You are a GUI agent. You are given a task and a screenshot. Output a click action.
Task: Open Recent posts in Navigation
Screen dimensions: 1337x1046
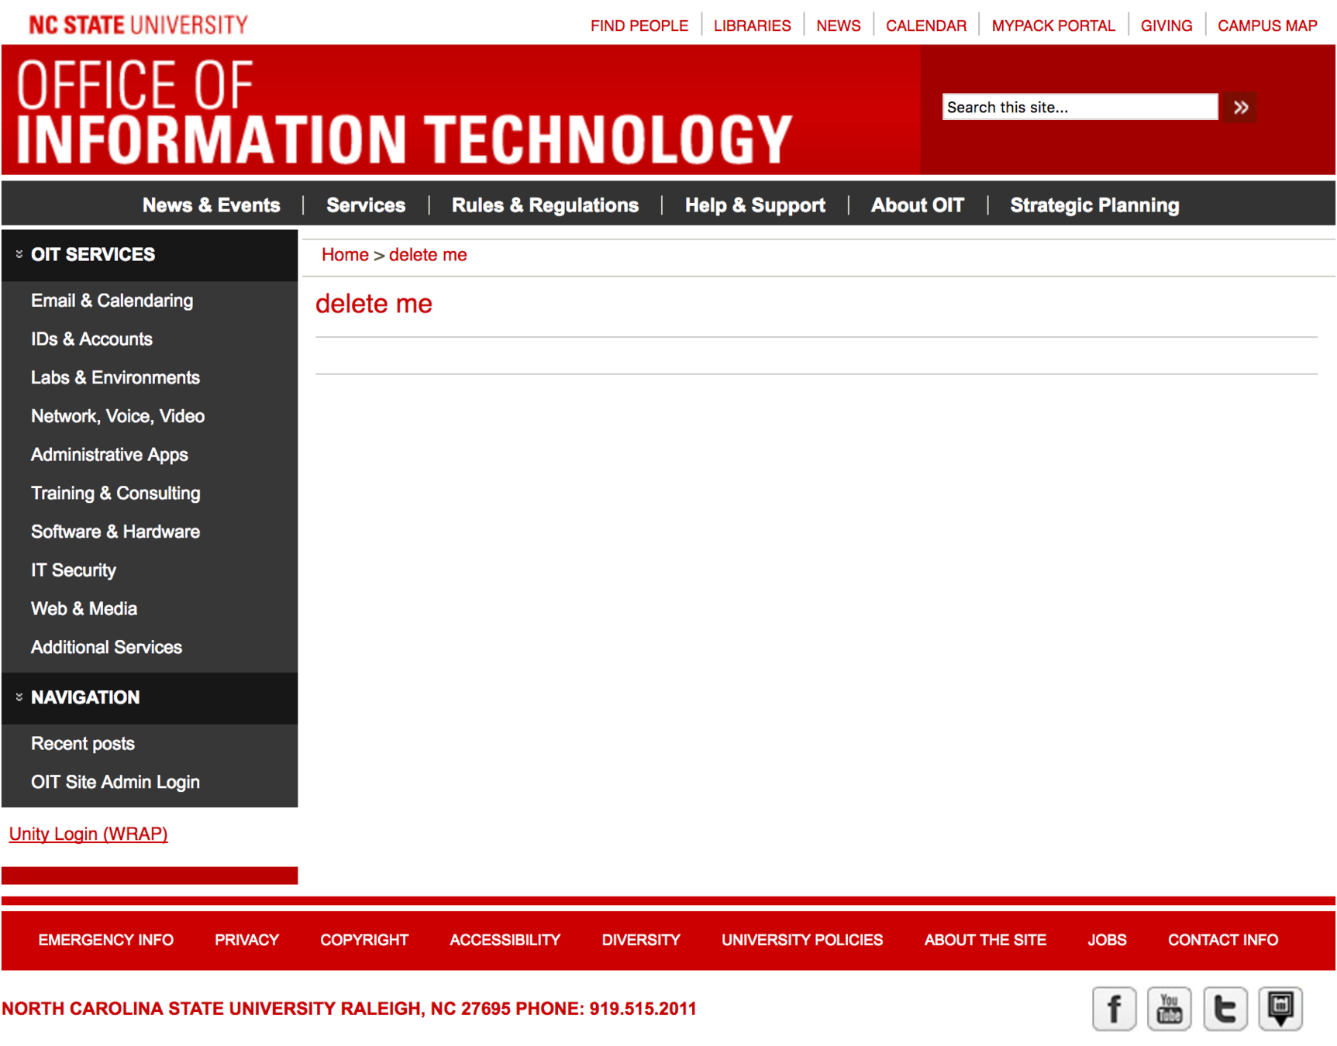pos(83,744)
